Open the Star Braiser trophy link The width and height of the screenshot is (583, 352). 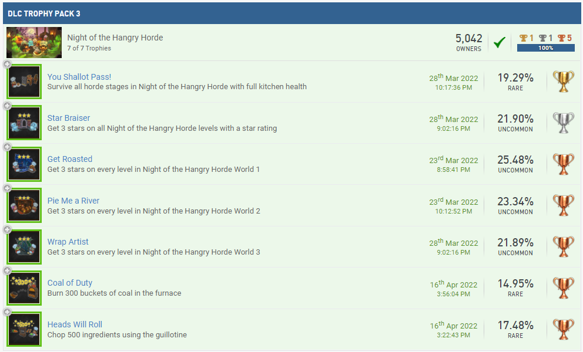(x=68, y=118)
